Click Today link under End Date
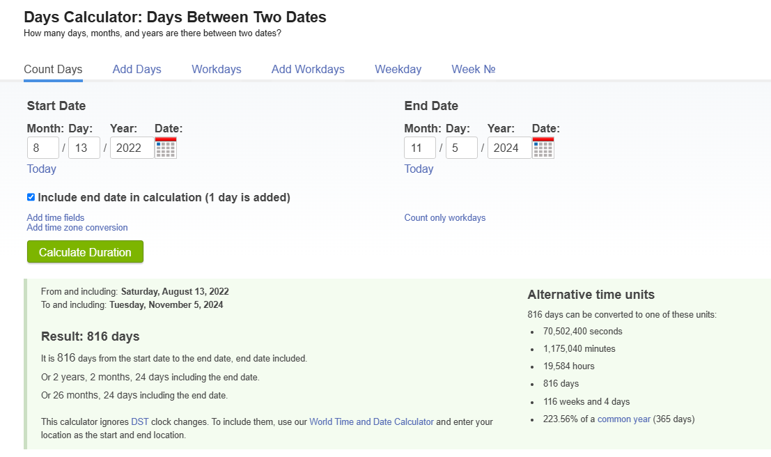 pyautogui.click(x=419, y=169)
